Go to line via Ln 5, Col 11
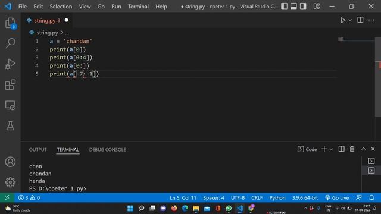This screenshot has width=381, height=214. pos(183,198)
